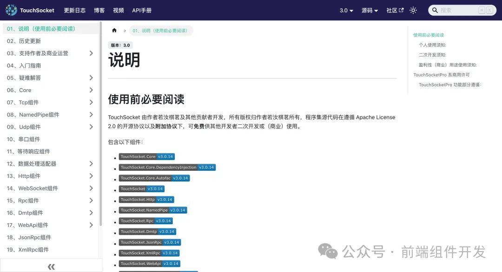
Task: Expand the 16、Dmtp组件 chevron
Action: point(91,213)
